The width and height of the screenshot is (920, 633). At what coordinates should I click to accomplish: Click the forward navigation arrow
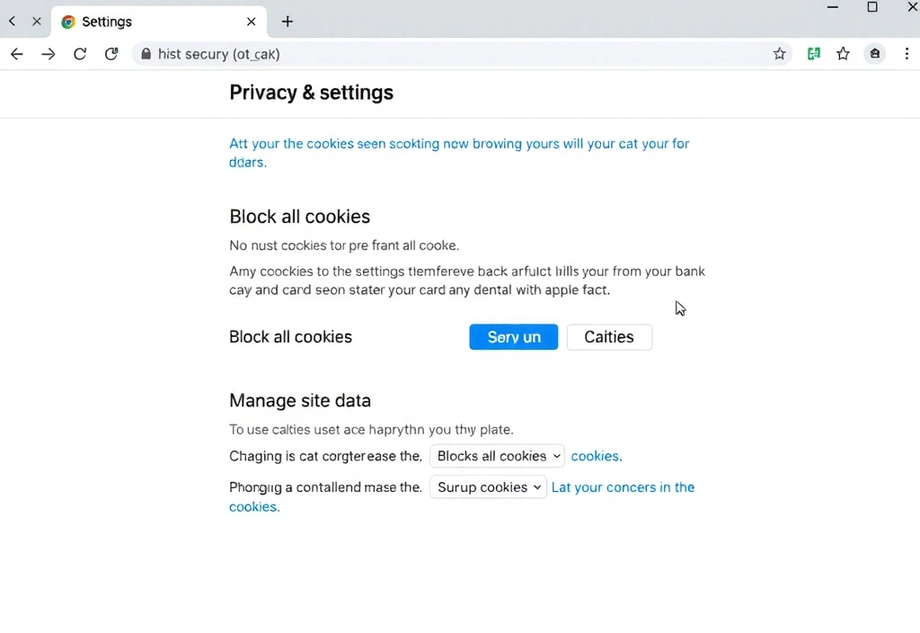tap(48, 54)
